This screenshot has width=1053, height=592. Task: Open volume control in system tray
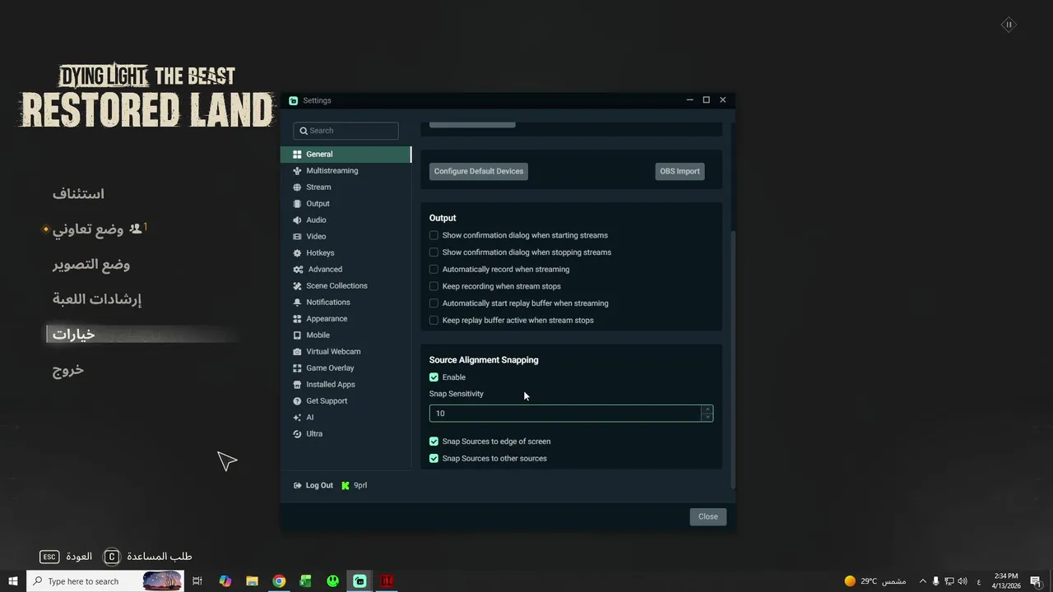(963, 581)
